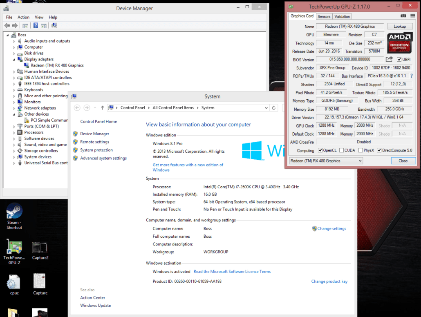This screenshot has width=421, height=317.
Task: Open GPU-Z's hamburger menu icon
Action: 413,16
